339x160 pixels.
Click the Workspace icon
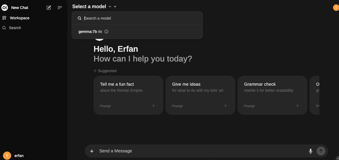pyautogui.click(x=4, y=18)
